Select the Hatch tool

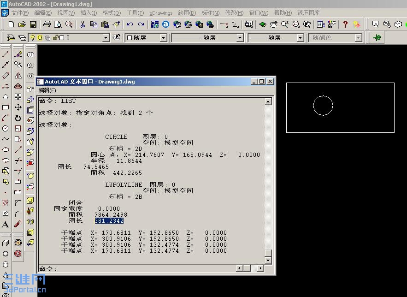click(6, 203)
